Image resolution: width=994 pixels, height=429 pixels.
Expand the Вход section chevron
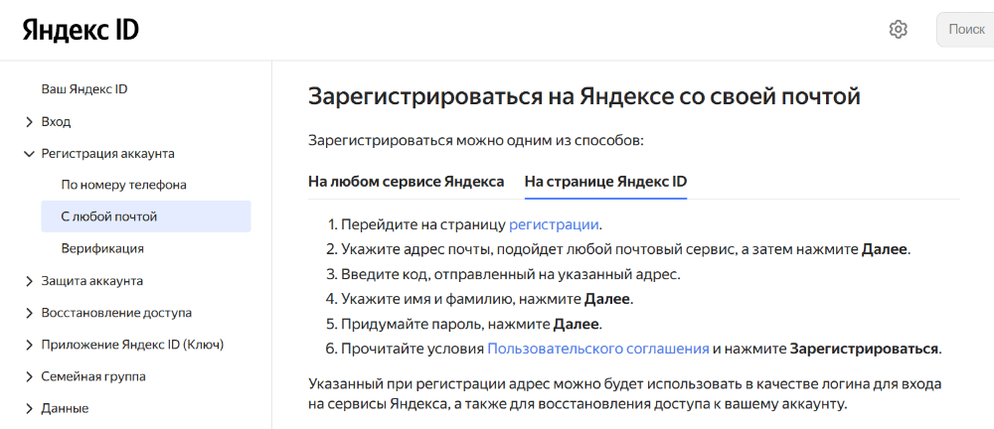(x=29, y=122)
